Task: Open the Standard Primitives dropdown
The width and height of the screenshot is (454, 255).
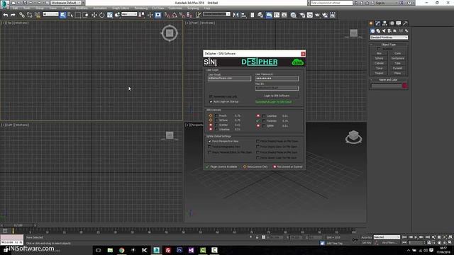Action: 389,38
